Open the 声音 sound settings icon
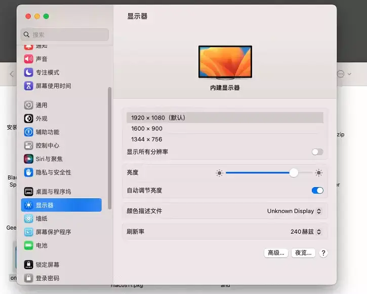 pyautogui.click(x=28, y=59)
